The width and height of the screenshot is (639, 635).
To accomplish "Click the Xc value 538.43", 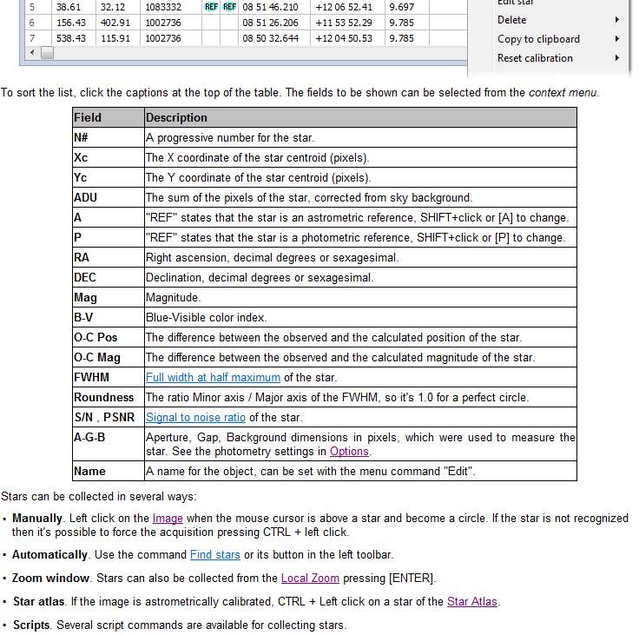I will click(71, 38).
